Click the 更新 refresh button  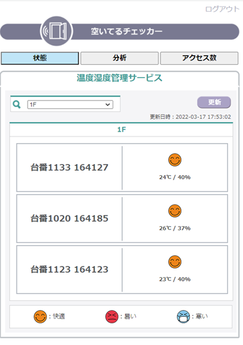coord(214,103)
